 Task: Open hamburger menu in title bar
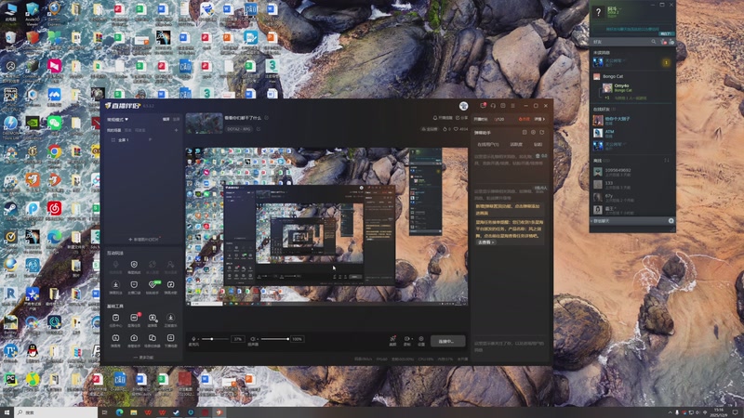513,105
